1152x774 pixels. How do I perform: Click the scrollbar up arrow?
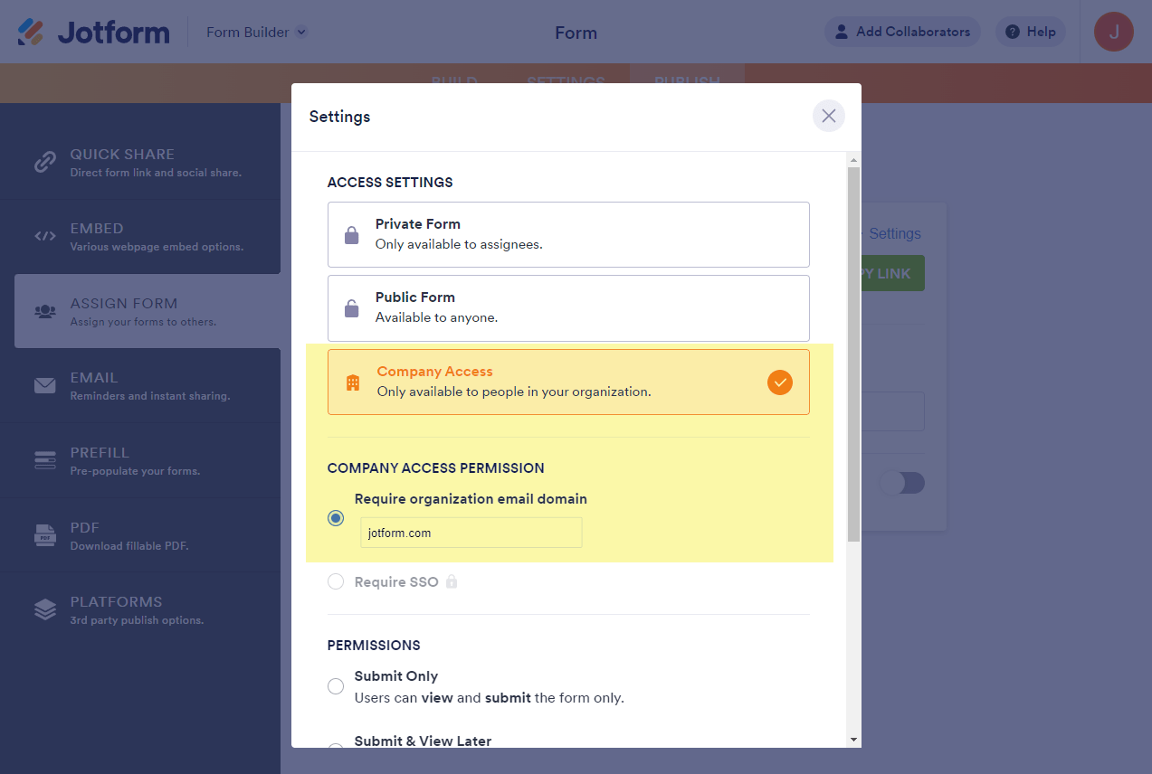[x=853, y=160]
